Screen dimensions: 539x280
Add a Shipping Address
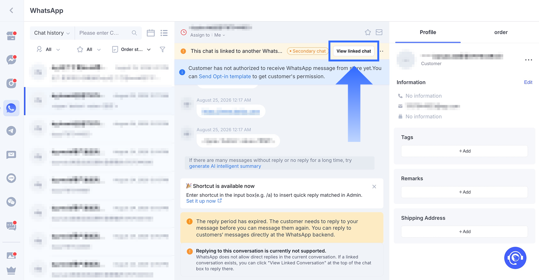tap(464, 232)
